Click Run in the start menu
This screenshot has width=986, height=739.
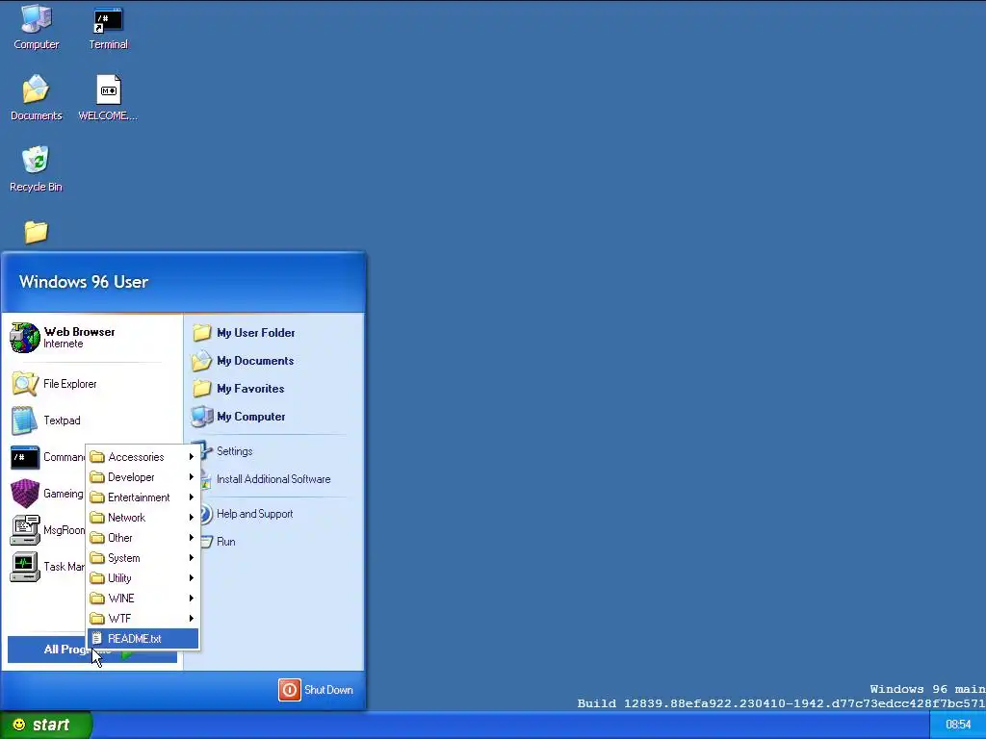[x=225, y=542]
